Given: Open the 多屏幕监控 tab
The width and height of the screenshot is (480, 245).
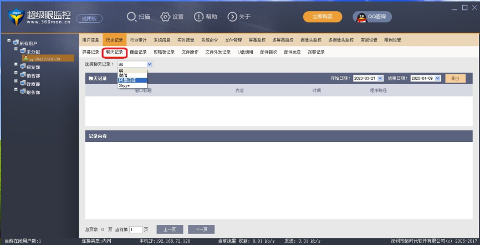Looking at the screenshot, I should click(283, 40).
